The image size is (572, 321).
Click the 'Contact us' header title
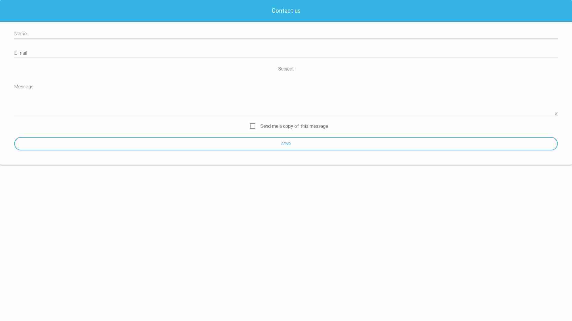[x=286, y=11]
